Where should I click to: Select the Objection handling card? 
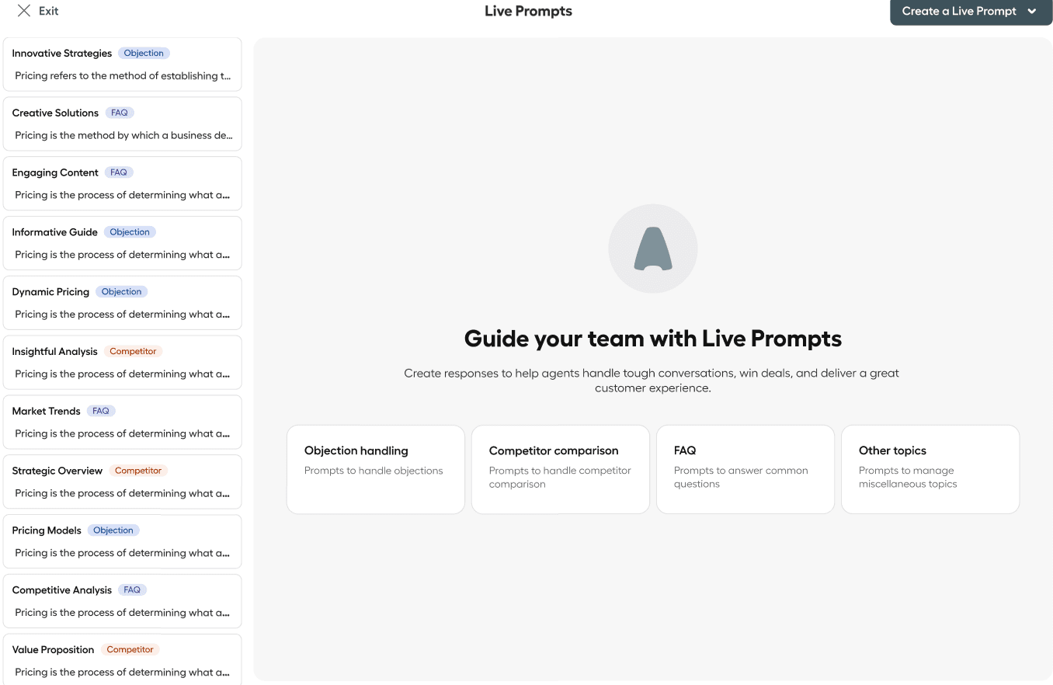375,468
